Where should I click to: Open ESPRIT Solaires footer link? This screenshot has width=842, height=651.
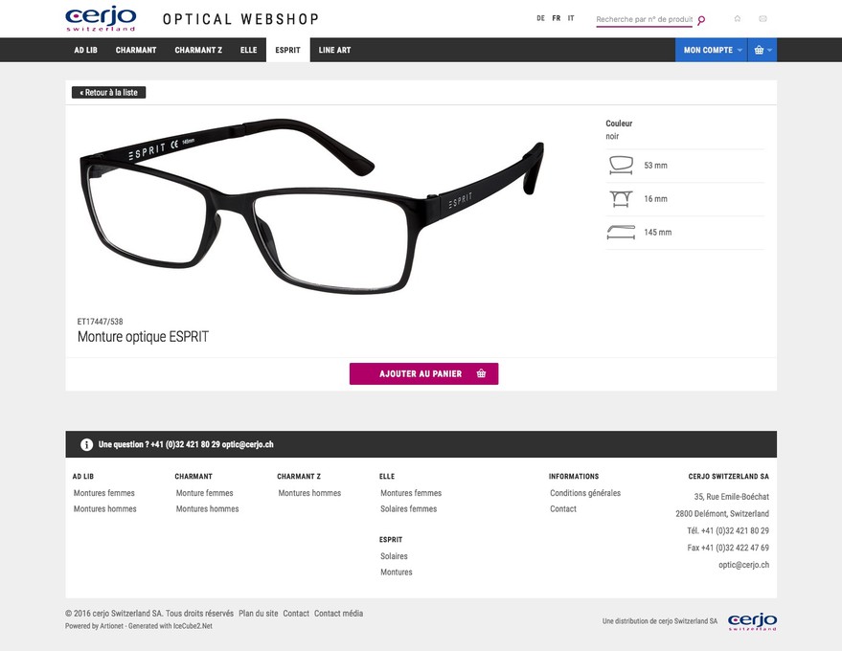(394, 556)
